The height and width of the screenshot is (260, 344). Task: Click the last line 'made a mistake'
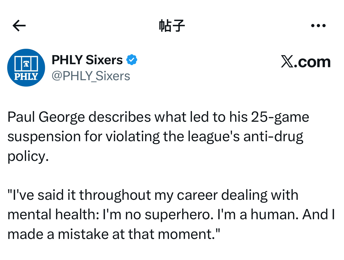coord(114,234)
